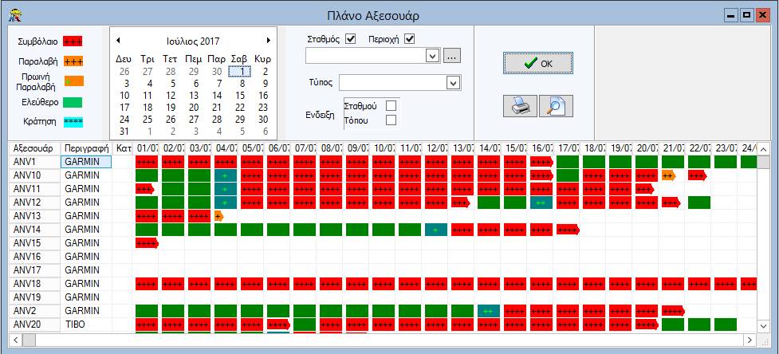Select the ANV1 accessory row
Viewport: 779px width, 354px height.
[x=34, y=161]
